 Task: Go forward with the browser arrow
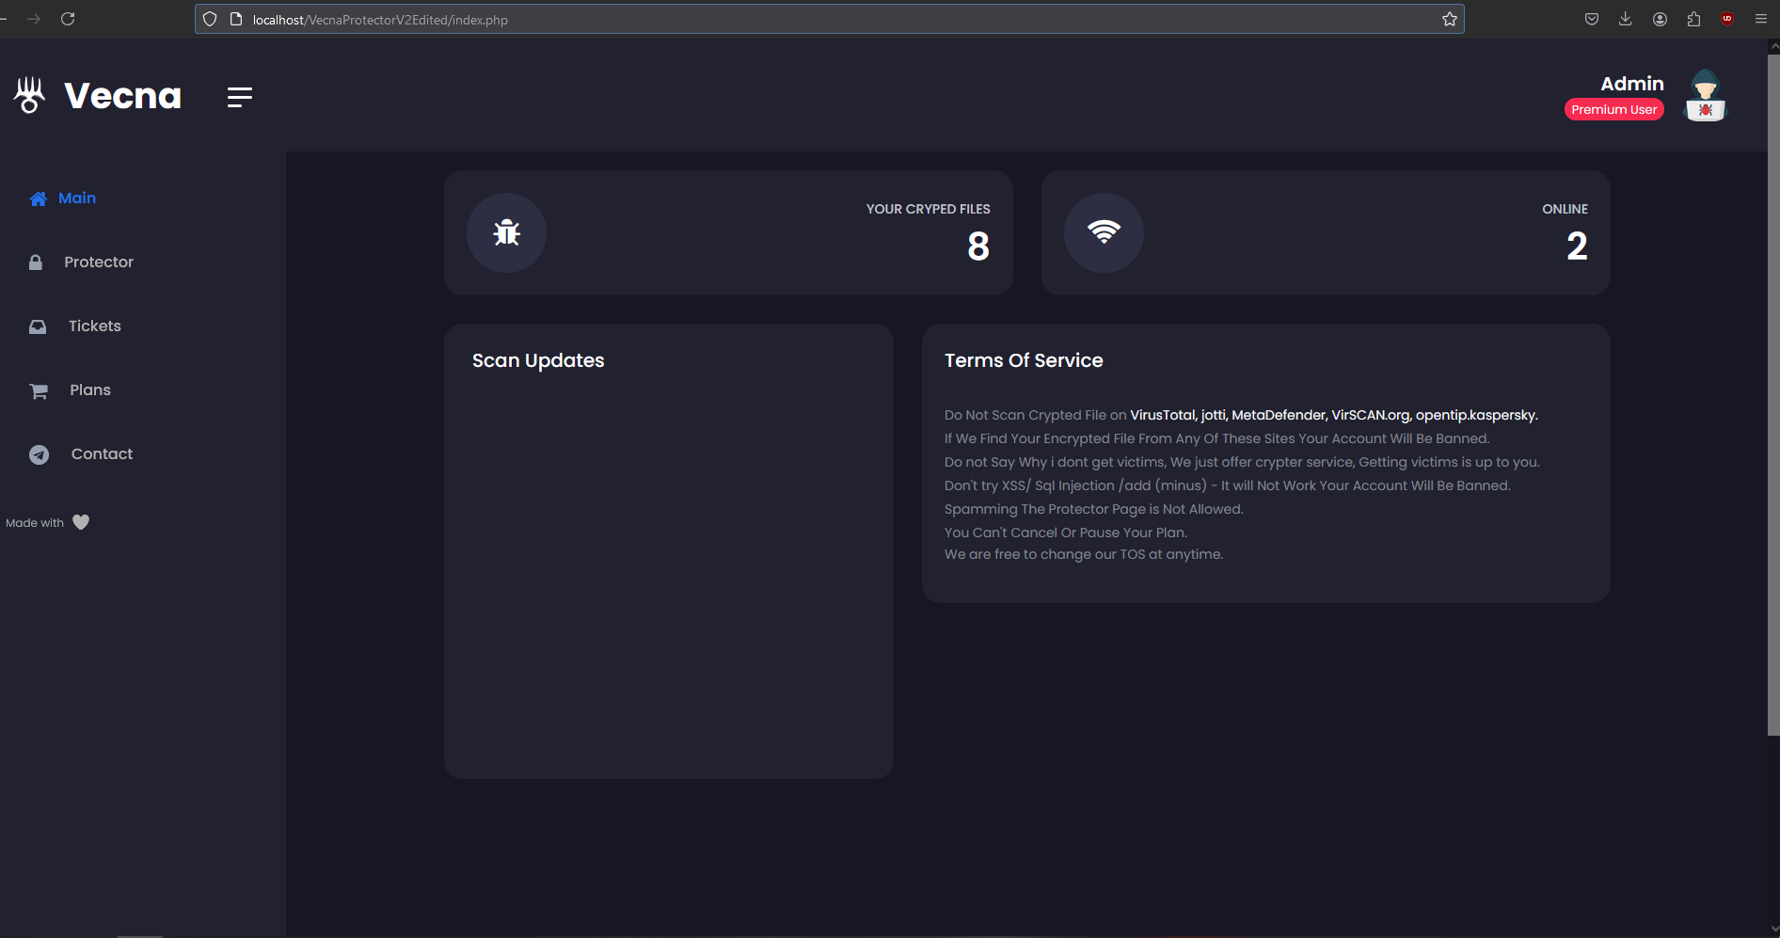pyautogui.click(x=34, y=19)
